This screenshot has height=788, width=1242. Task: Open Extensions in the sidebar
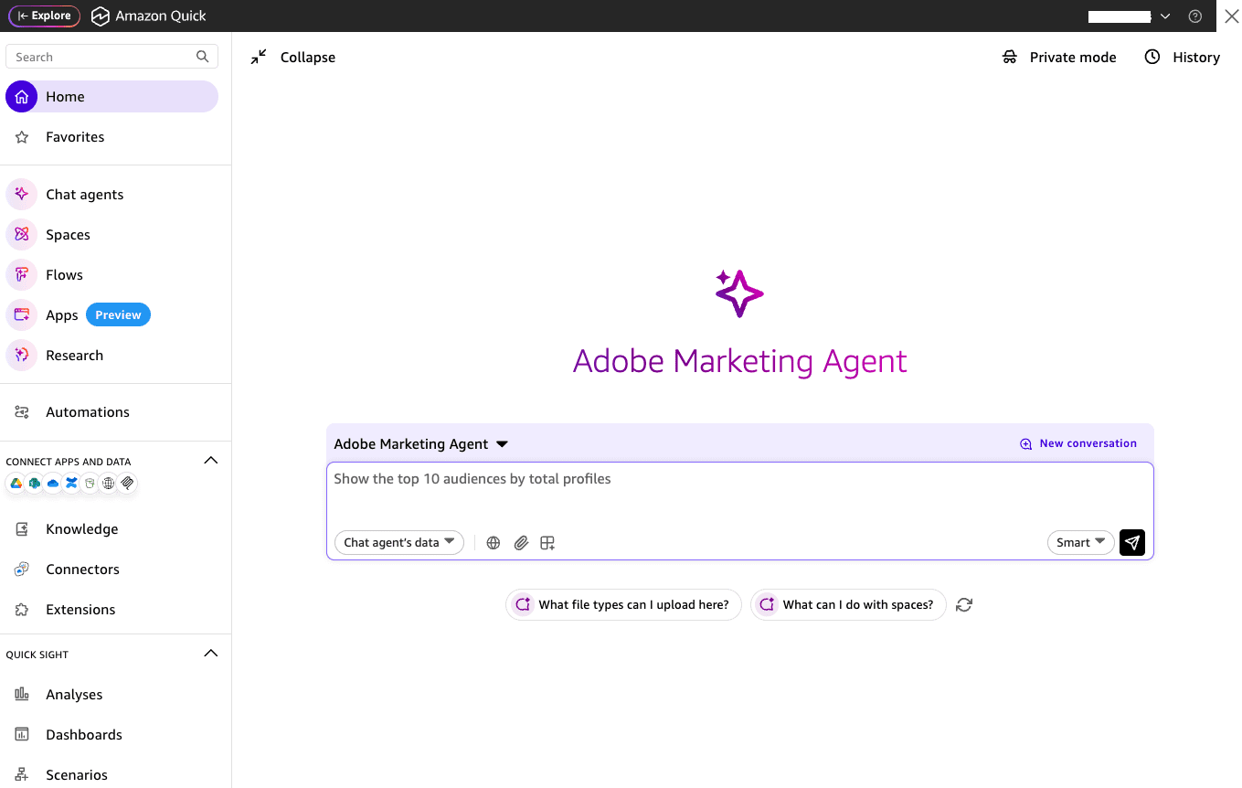coord(80,610)
